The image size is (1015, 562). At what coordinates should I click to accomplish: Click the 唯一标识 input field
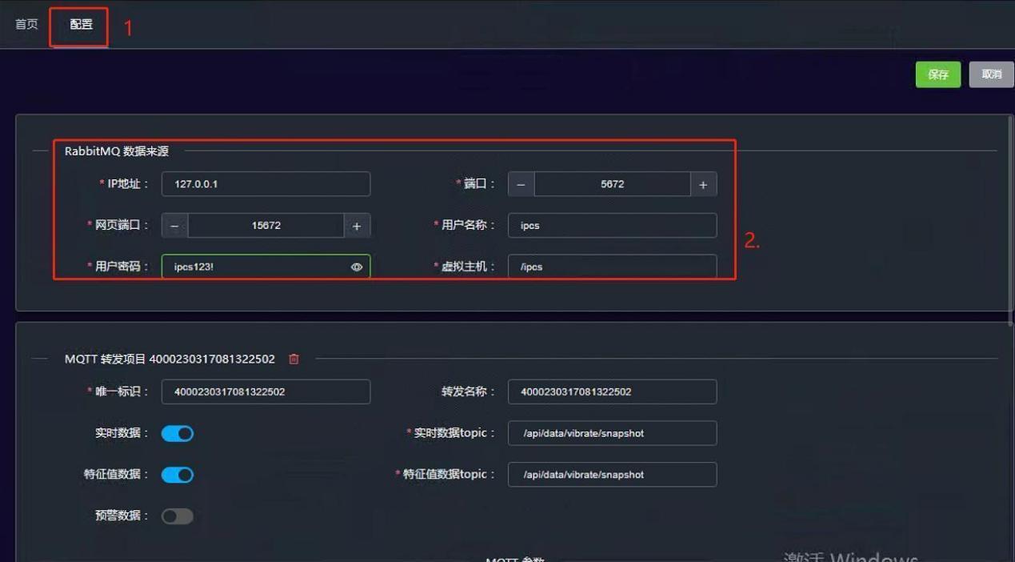click(x=266, y=391)
